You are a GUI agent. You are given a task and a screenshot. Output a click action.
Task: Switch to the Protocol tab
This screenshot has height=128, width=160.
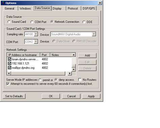(73, 8)
